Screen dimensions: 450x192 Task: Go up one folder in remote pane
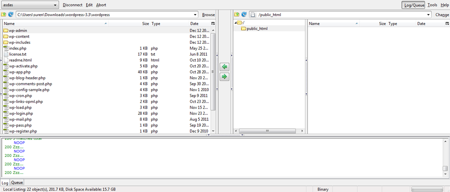pyautogui.click(x=237, y=14)
